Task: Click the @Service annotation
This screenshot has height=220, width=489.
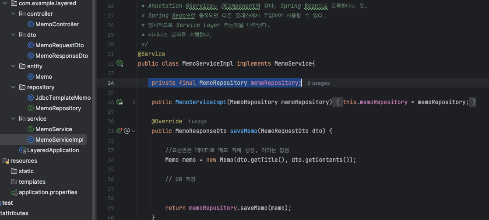Action: (x=151, y=54)
